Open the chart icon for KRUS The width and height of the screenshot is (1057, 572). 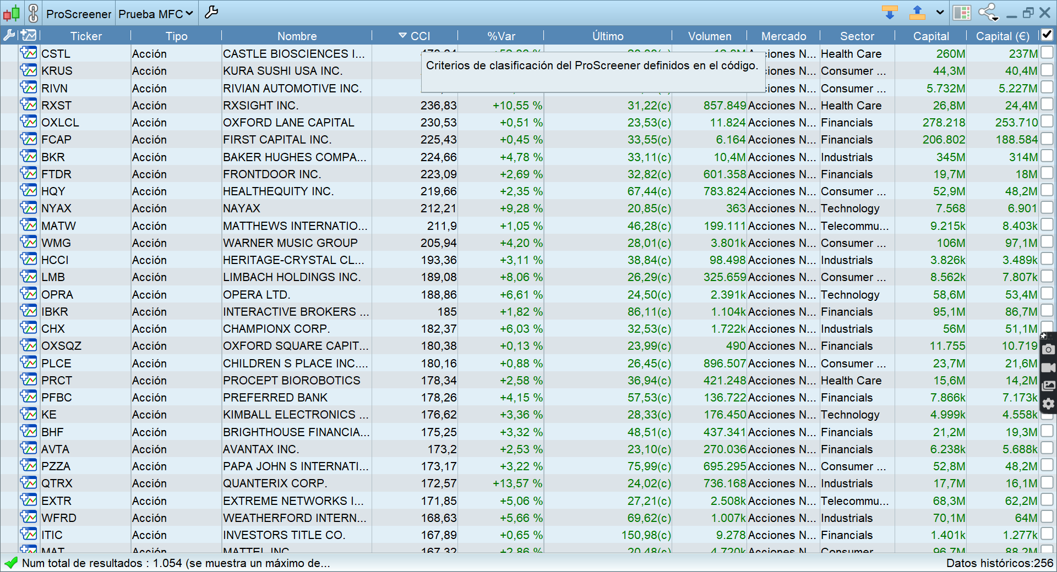(x=28, y=70)
